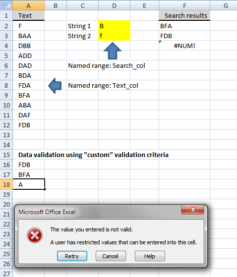Select the #NUM! error cell
The width and height of the screenshot is (237, 277).
coord(184,46)
